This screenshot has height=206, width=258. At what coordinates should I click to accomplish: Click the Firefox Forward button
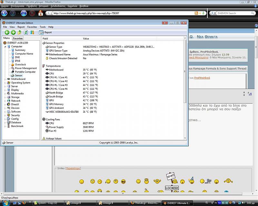click(x=13, y=13)
